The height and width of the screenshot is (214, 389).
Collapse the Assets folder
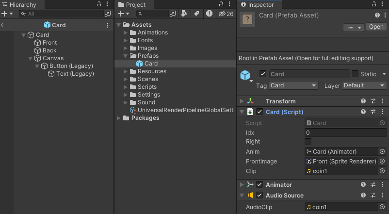119,25
